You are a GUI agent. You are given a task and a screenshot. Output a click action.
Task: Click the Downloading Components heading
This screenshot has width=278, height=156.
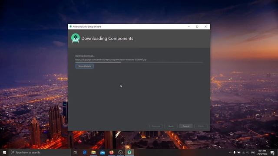point(107,39)
